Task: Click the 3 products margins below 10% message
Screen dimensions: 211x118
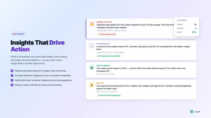Action: tap(143, 48)
